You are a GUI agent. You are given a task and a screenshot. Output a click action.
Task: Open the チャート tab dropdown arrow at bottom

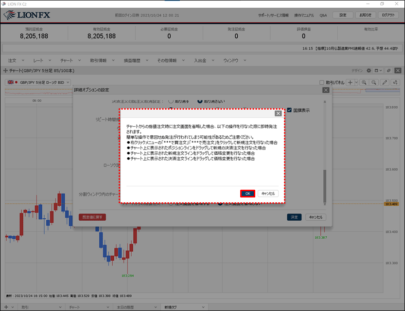pyautogui.click(x=108, y=307)
